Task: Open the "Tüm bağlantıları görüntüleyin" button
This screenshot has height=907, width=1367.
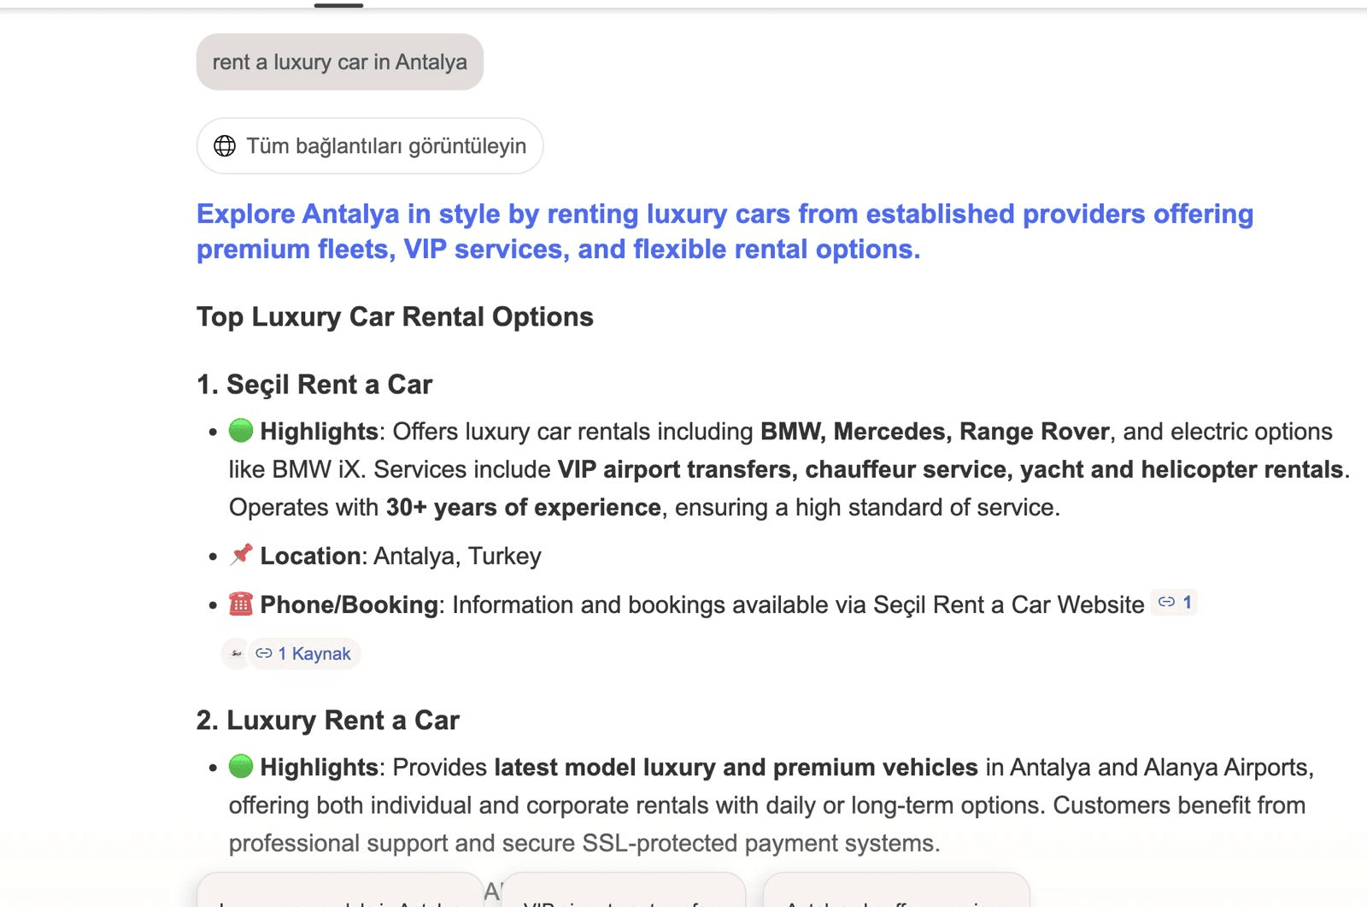Action: coord(370,146)
